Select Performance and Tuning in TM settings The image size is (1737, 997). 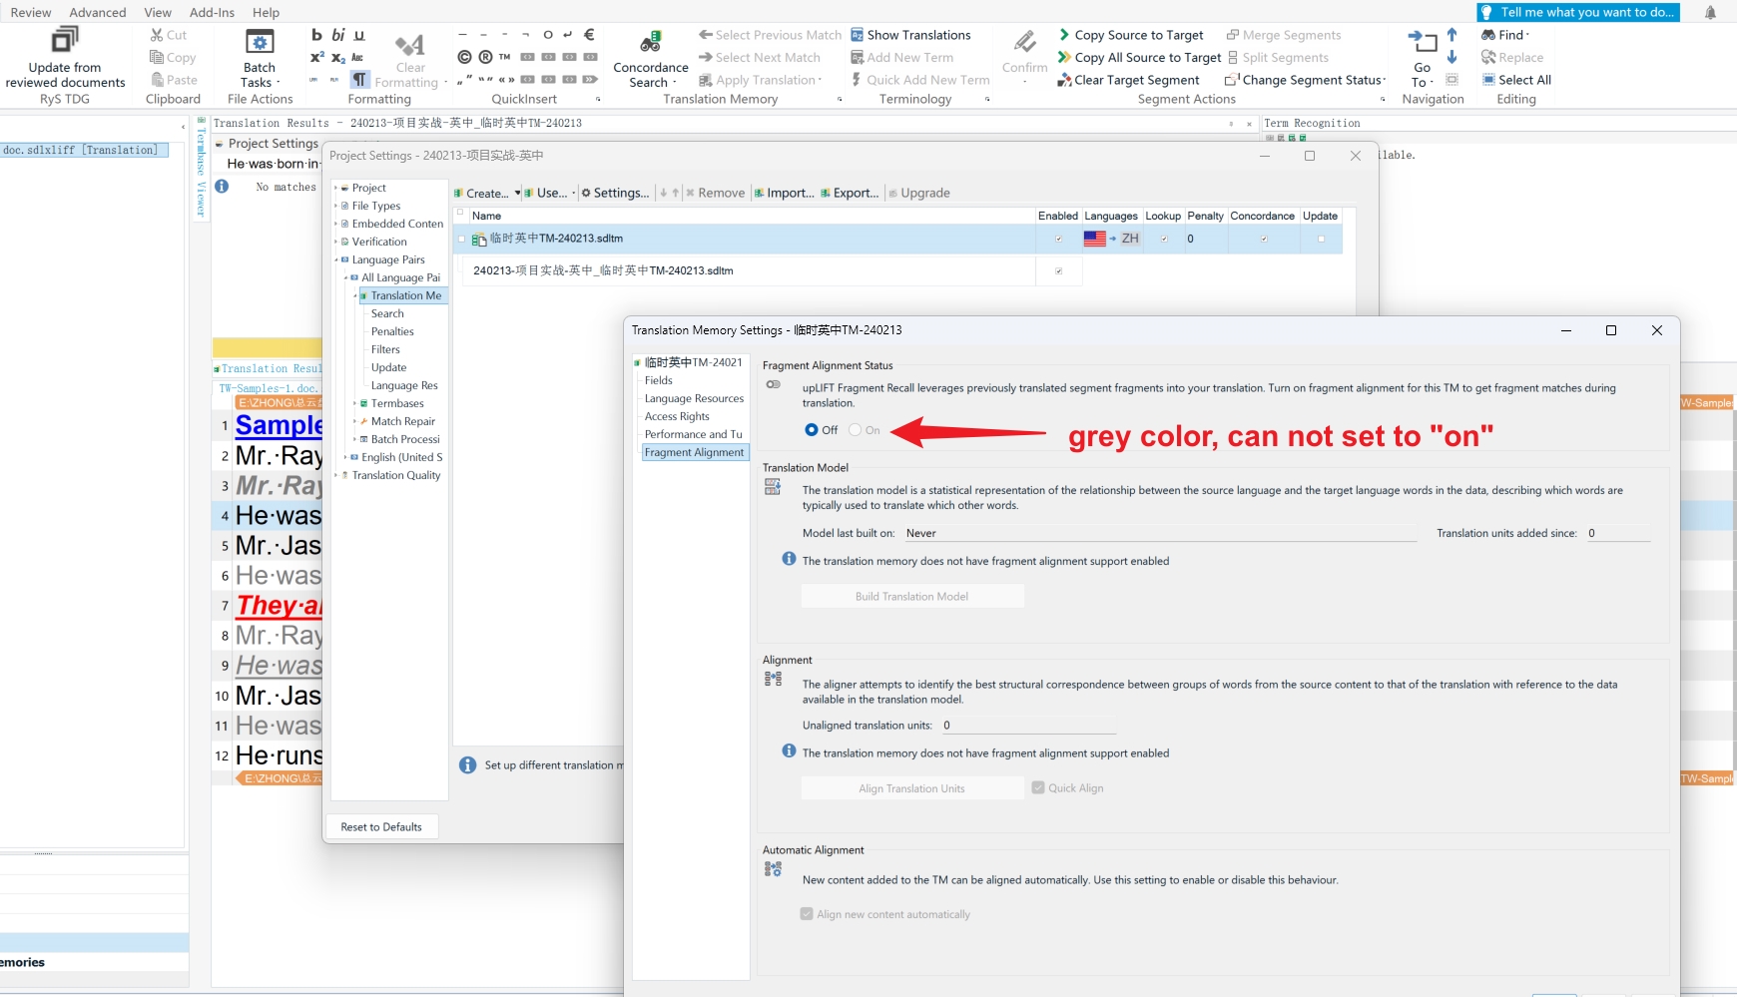point(694,434)
